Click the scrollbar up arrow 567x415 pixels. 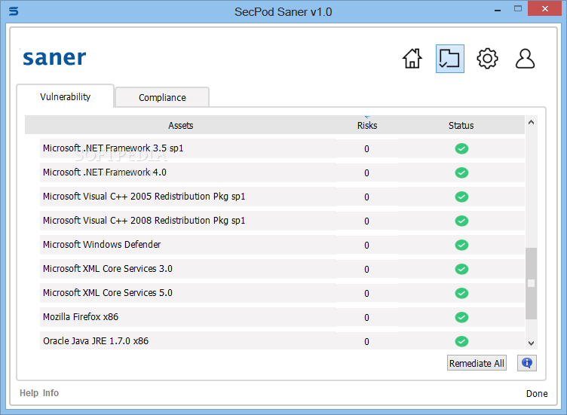coord(531,123)
